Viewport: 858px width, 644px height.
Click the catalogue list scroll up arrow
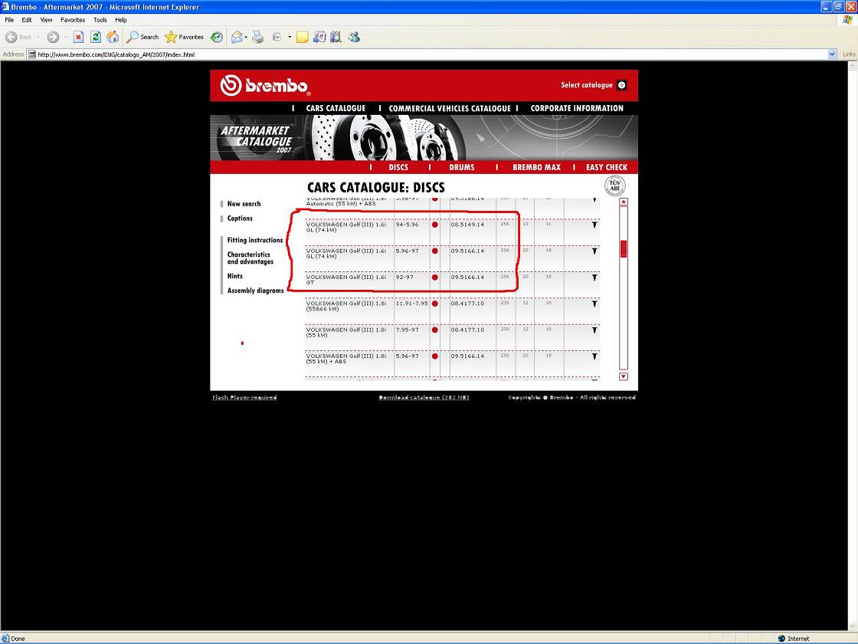tap(624, 202)
